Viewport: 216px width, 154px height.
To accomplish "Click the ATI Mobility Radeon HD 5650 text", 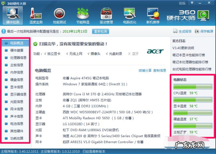I will coord(98,118).
